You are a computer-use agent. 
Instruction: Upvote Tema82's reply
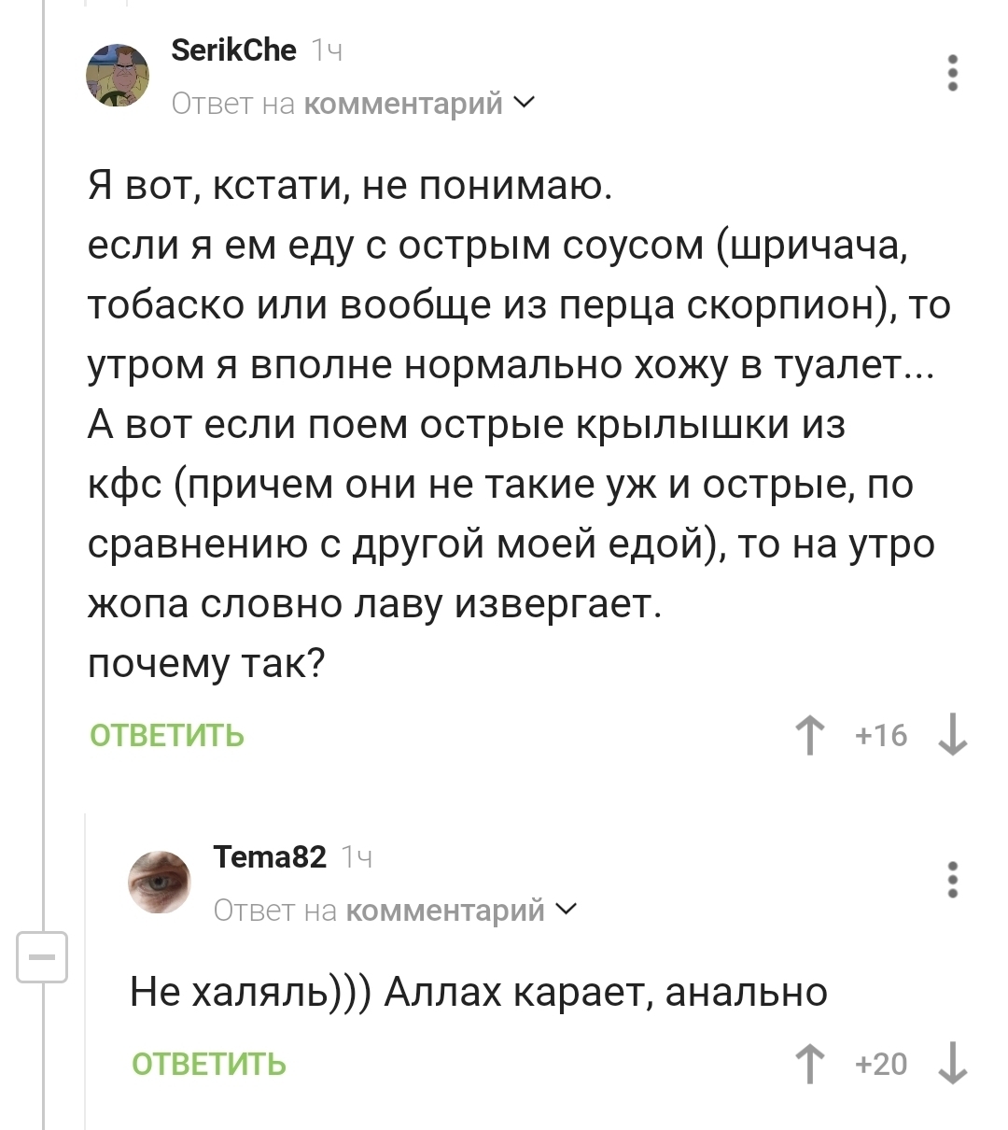[x=810, y=1064]
